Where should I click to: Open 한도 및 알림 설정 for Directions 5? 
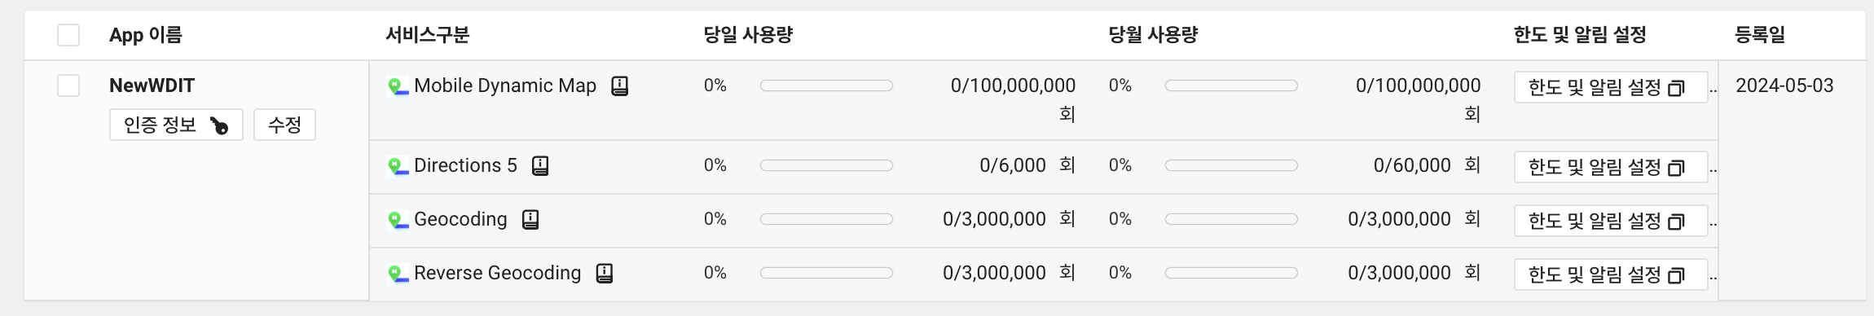coord(1611,167)
